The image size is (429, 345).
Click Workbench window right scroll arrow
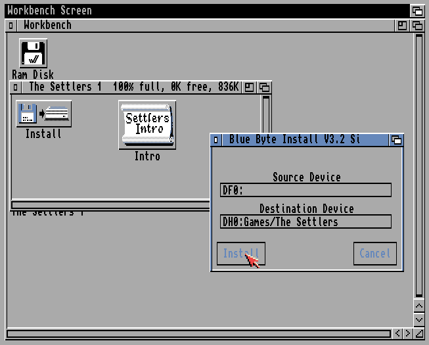[x=408, y=333]
